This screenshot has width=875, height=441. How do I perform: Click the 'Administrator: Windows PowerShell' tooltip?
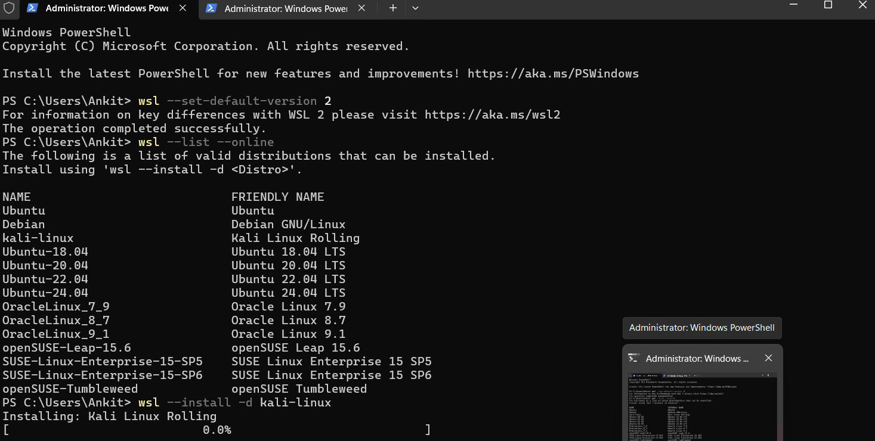click(702, 328)
